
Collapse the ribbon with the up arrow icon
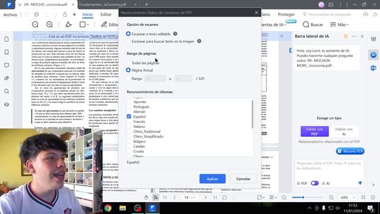point(375,14)
